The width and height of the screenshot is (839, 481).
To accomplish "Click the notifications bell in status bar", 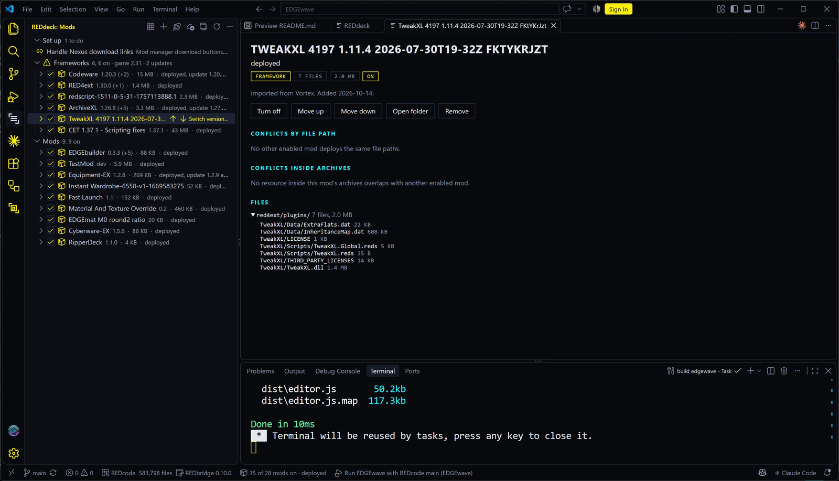I will click(827, 473).
